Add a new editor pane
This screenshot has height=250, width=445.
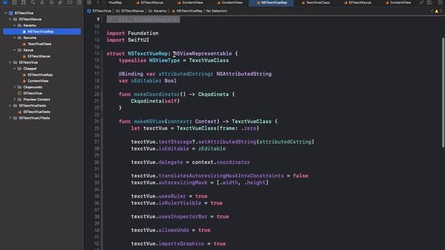pos(440,3)
